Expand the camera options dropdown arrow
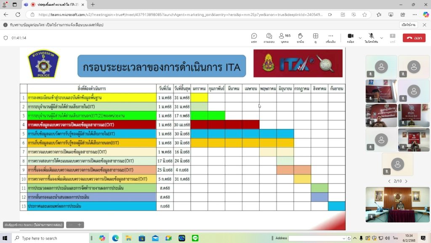The height and width of the screenshot is (243, 431). coord(360,38)
